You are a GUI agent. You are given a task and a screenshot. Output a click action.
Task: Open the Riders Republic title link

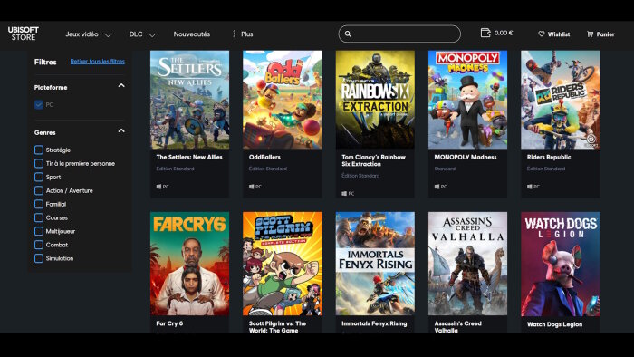pos(549,157)
